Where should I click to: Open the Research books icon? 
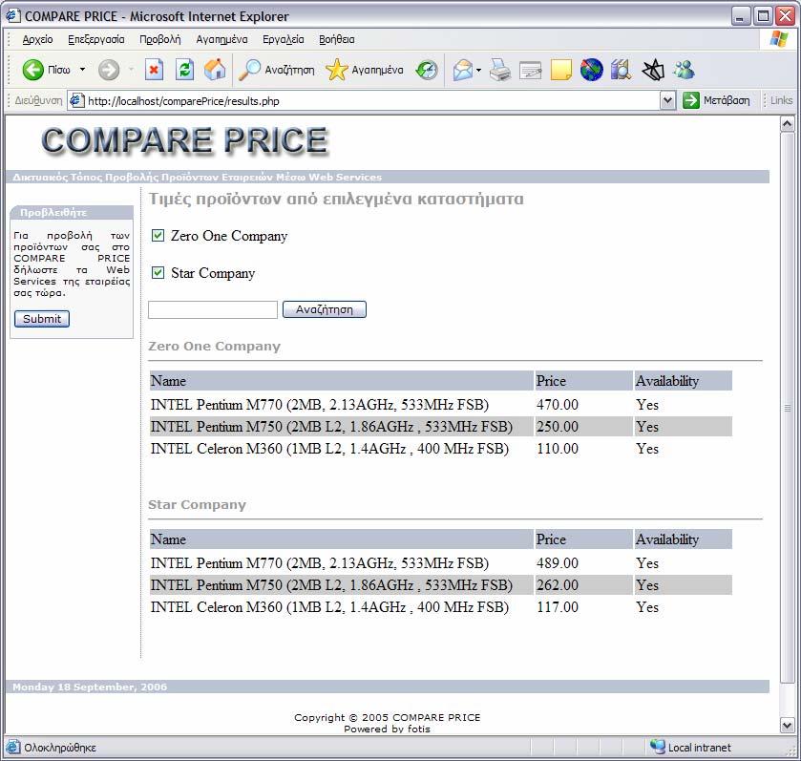pyautogui.click(x=622, y=70)
